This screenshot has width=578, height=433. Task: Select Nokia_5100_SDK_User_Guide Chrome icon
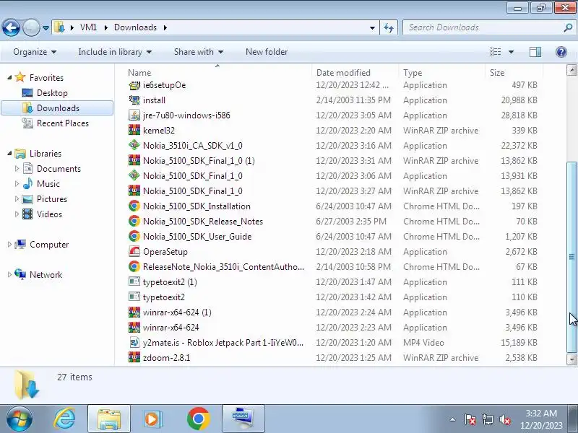pyautogui.click(x=134, y=237)
